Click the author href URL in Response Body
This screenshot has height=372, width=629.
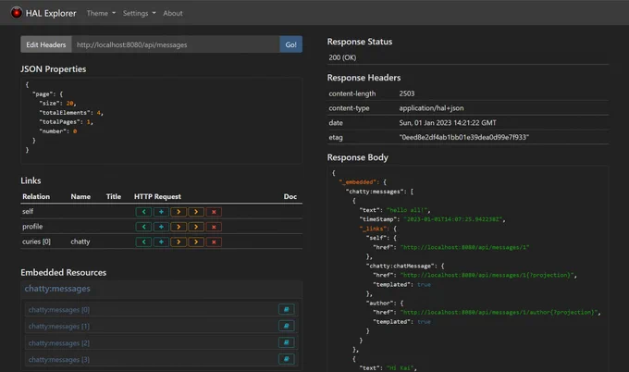point(499,312)
